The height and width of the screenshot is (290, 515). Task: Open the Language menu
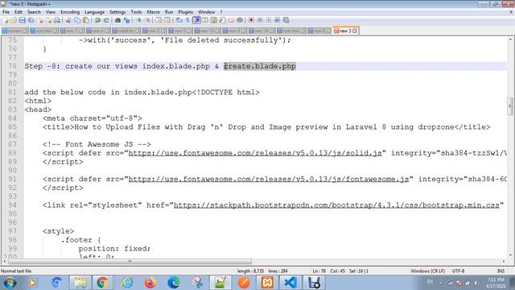pos(94,12)
